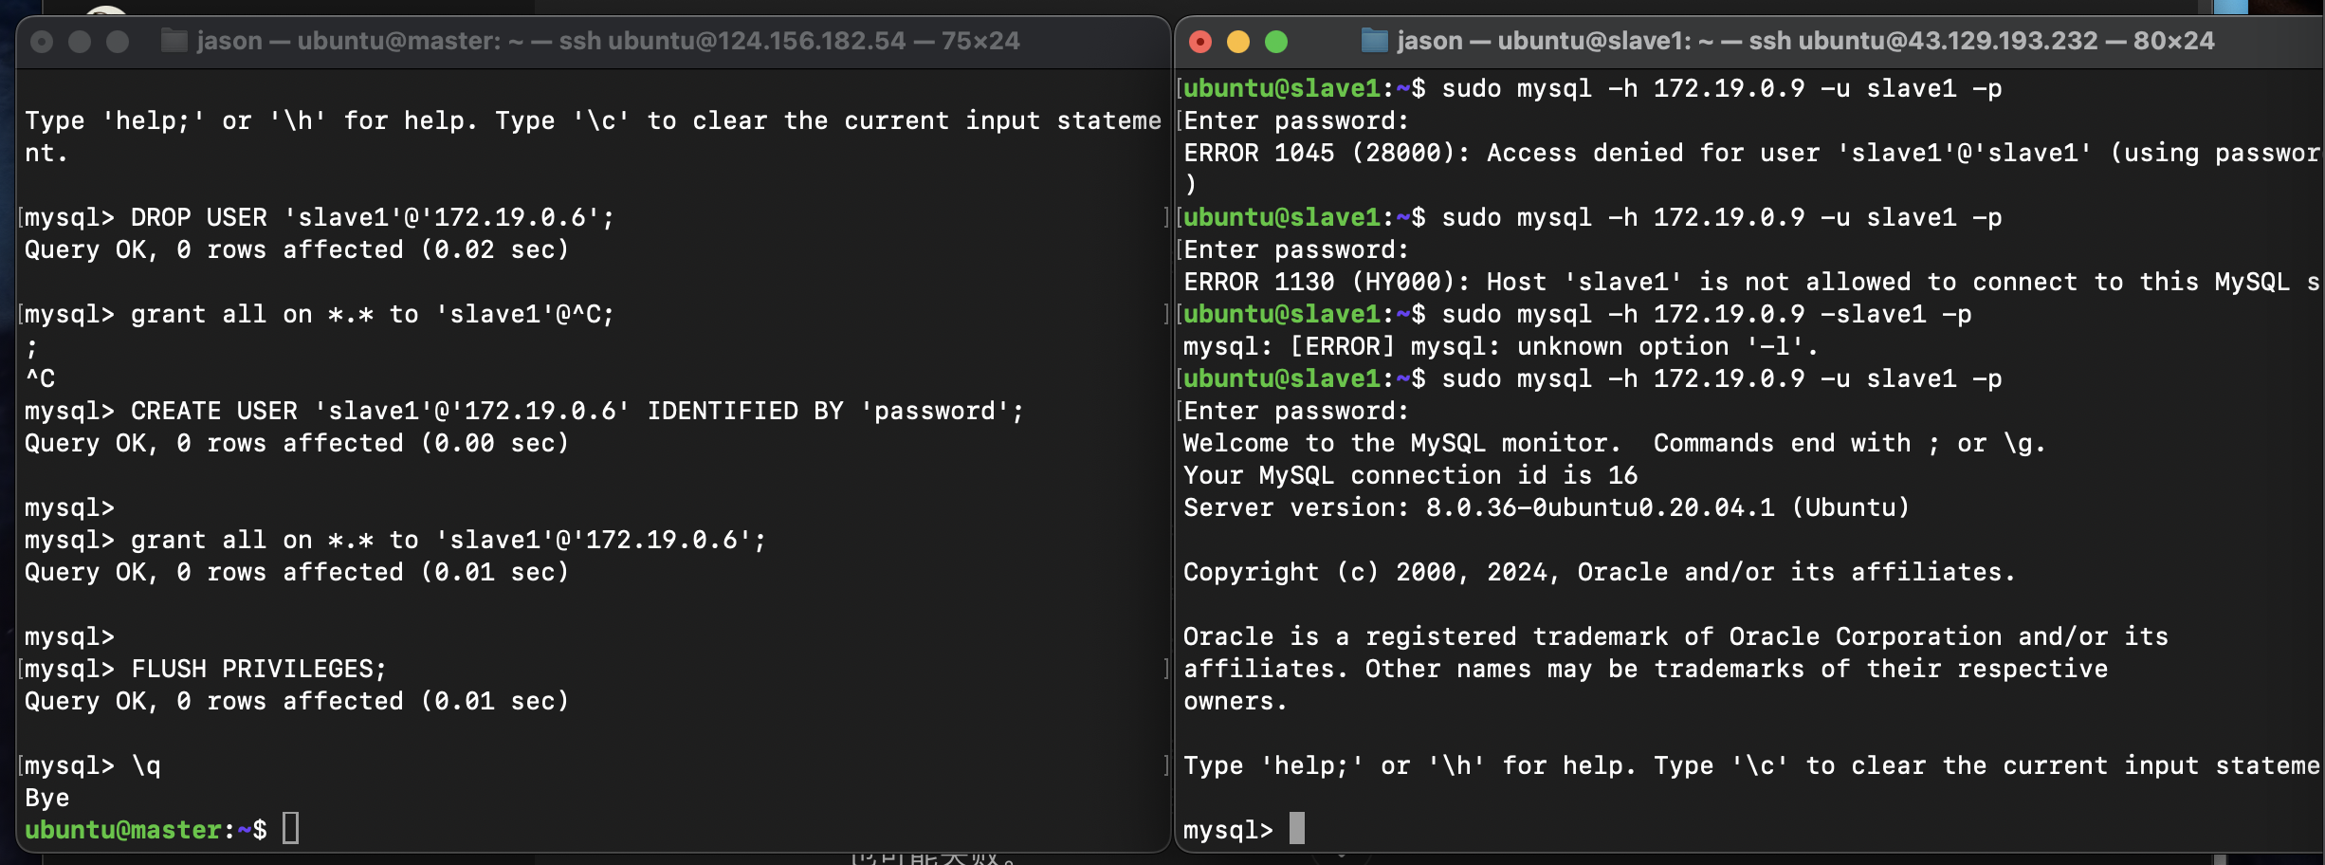Close the inactive master terminal window
This screenshot has height=865, width=2325.
coord(42,42)
